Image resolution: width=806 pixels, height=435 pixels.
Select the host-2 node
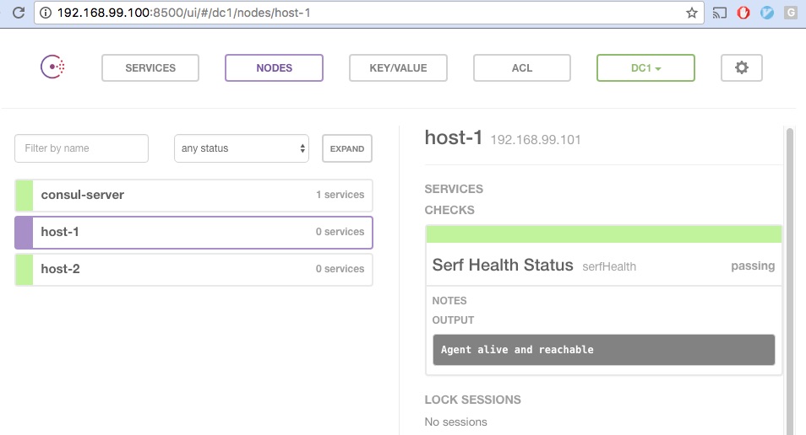(x=193, y=269)
